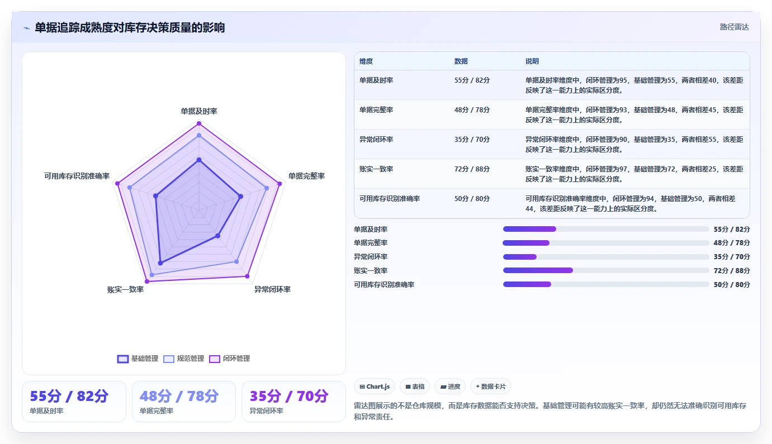Click the 维度 column header
The height and width of the screenshot is (444, 772).
[x=366, y=61]
